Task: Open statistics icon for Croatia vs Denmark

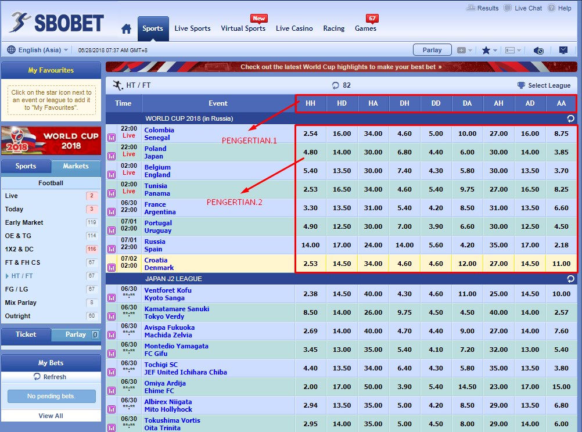Action: coord(112,268)
